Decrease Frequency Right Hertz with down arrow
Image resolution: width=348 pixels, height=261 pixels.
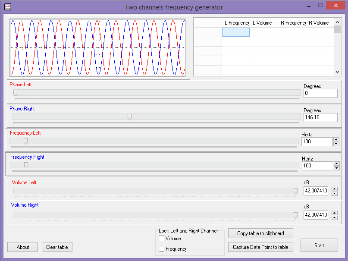[x=337, y=168]
